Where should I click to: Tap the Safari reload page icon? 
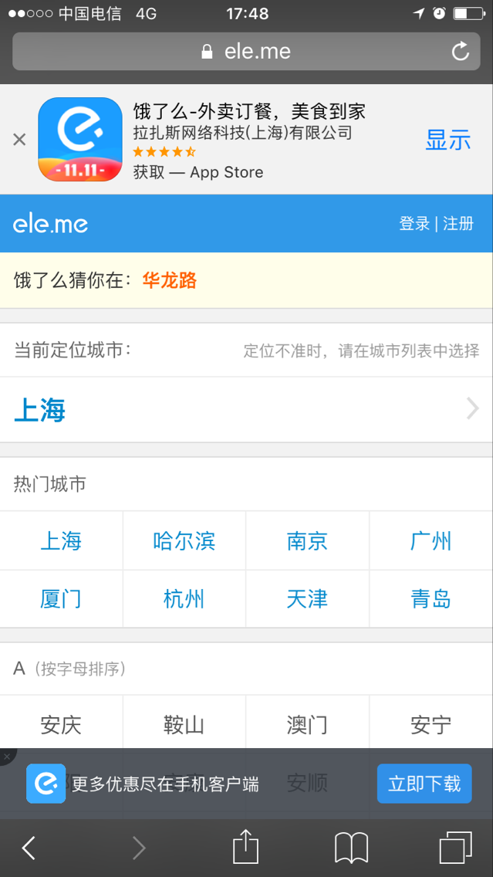[460, 52]
